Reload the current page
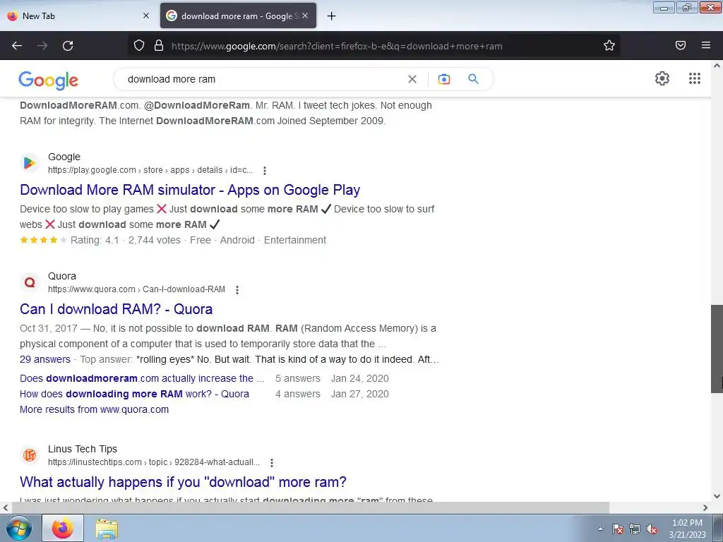 [x=68, y=46]
